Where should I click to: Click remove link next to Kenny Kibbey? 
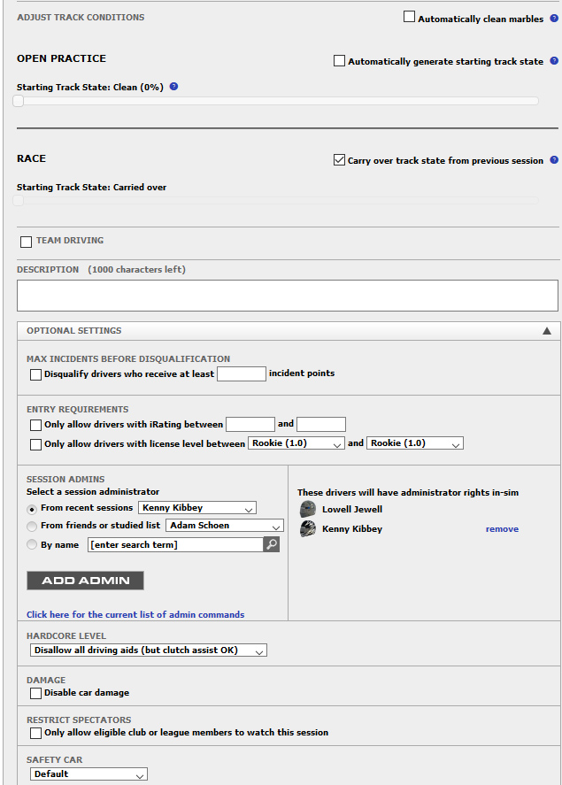[502, 529]
